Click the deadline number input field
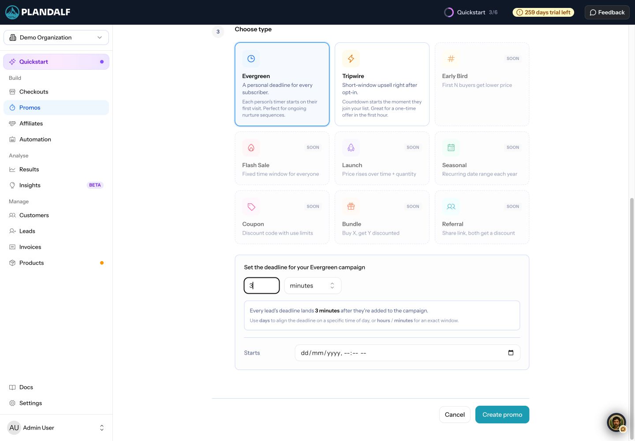 click(262, 286)
